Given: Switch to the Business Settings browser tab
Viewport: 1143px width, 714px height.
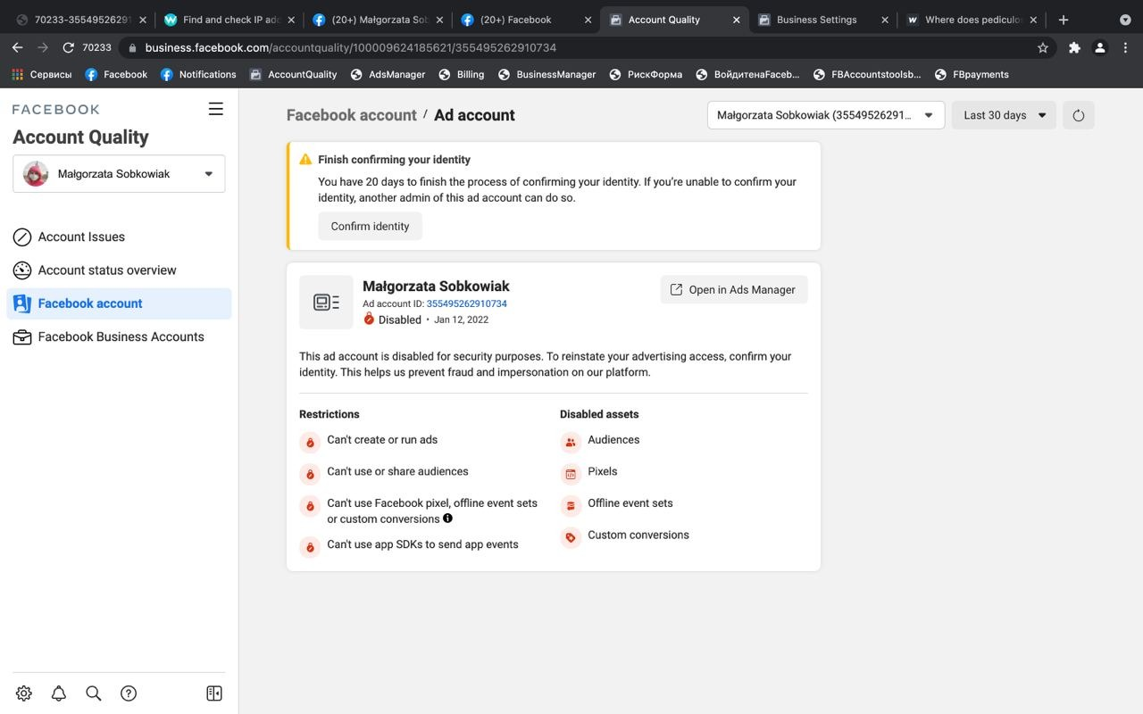Looking at the screenshot, I should click(x=822, y=20).
